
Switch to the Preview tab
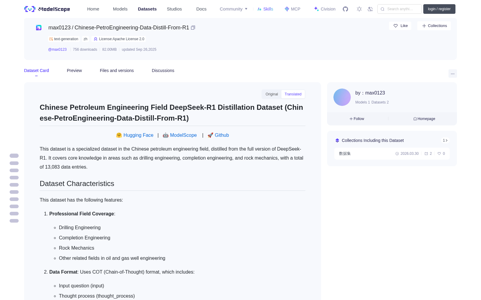(74, 70)
